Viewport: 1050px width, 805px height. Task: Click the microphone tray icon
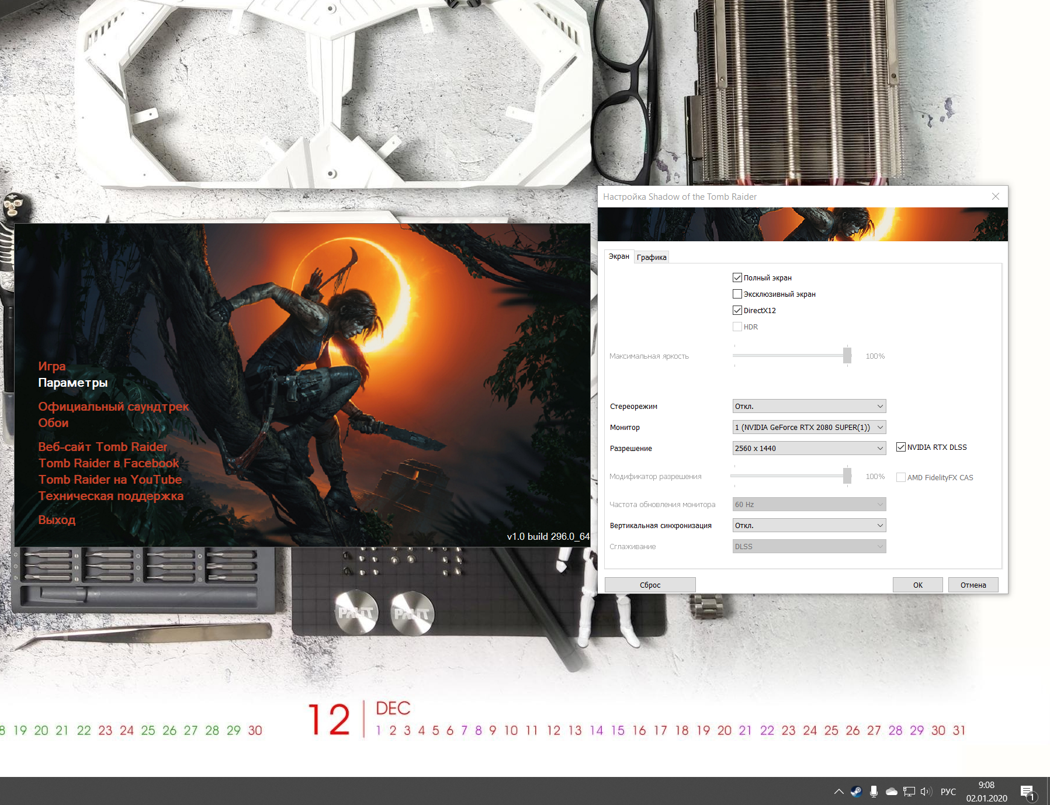tap(874, 792)
